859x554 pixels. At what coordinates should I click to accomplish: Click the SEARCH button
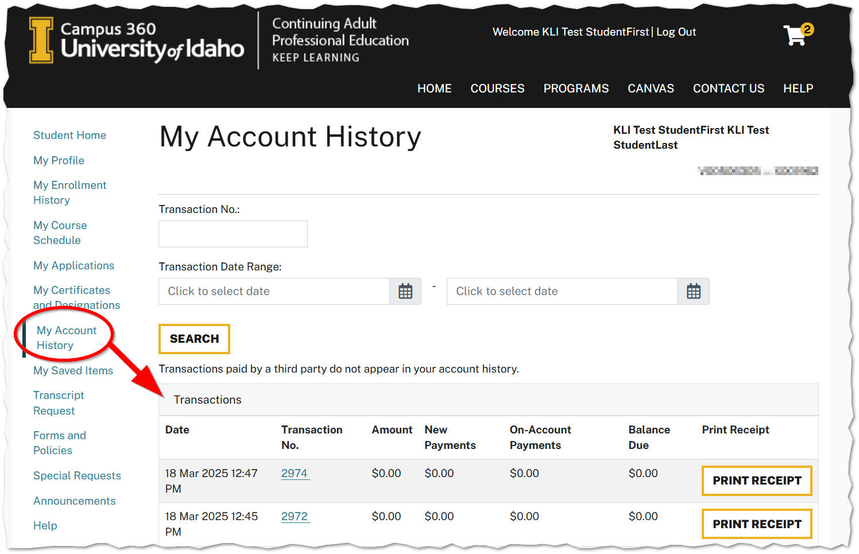(x=194, y=339)
